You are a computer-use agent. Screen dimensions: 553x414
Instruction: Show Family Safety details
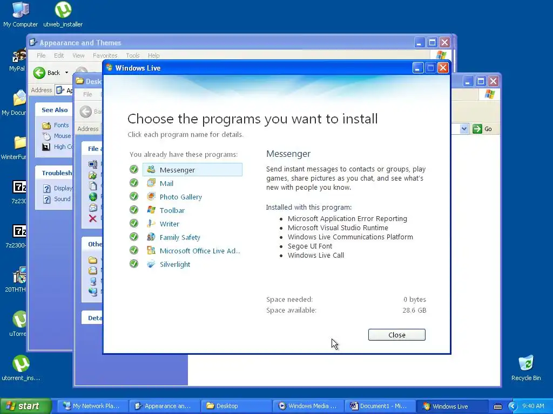coord(180,237)
